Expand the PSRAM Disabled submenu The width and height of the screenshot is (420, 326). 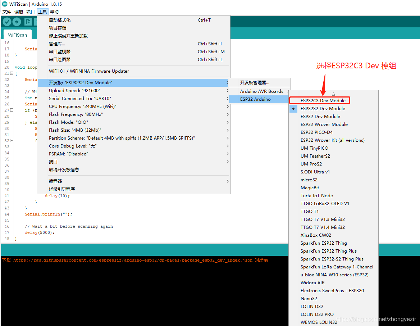[x=134, y=154]
